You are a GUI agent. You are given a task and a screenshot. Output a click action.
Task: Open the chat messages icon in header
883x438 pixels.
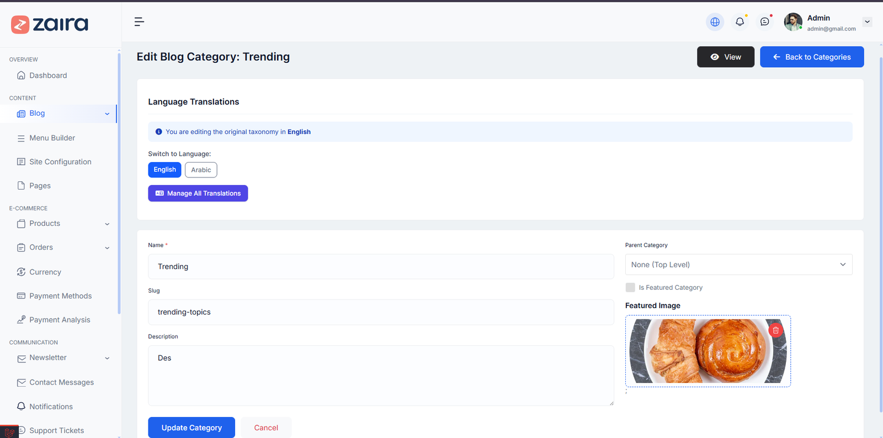pyautogui.click(x=764, y=22)
